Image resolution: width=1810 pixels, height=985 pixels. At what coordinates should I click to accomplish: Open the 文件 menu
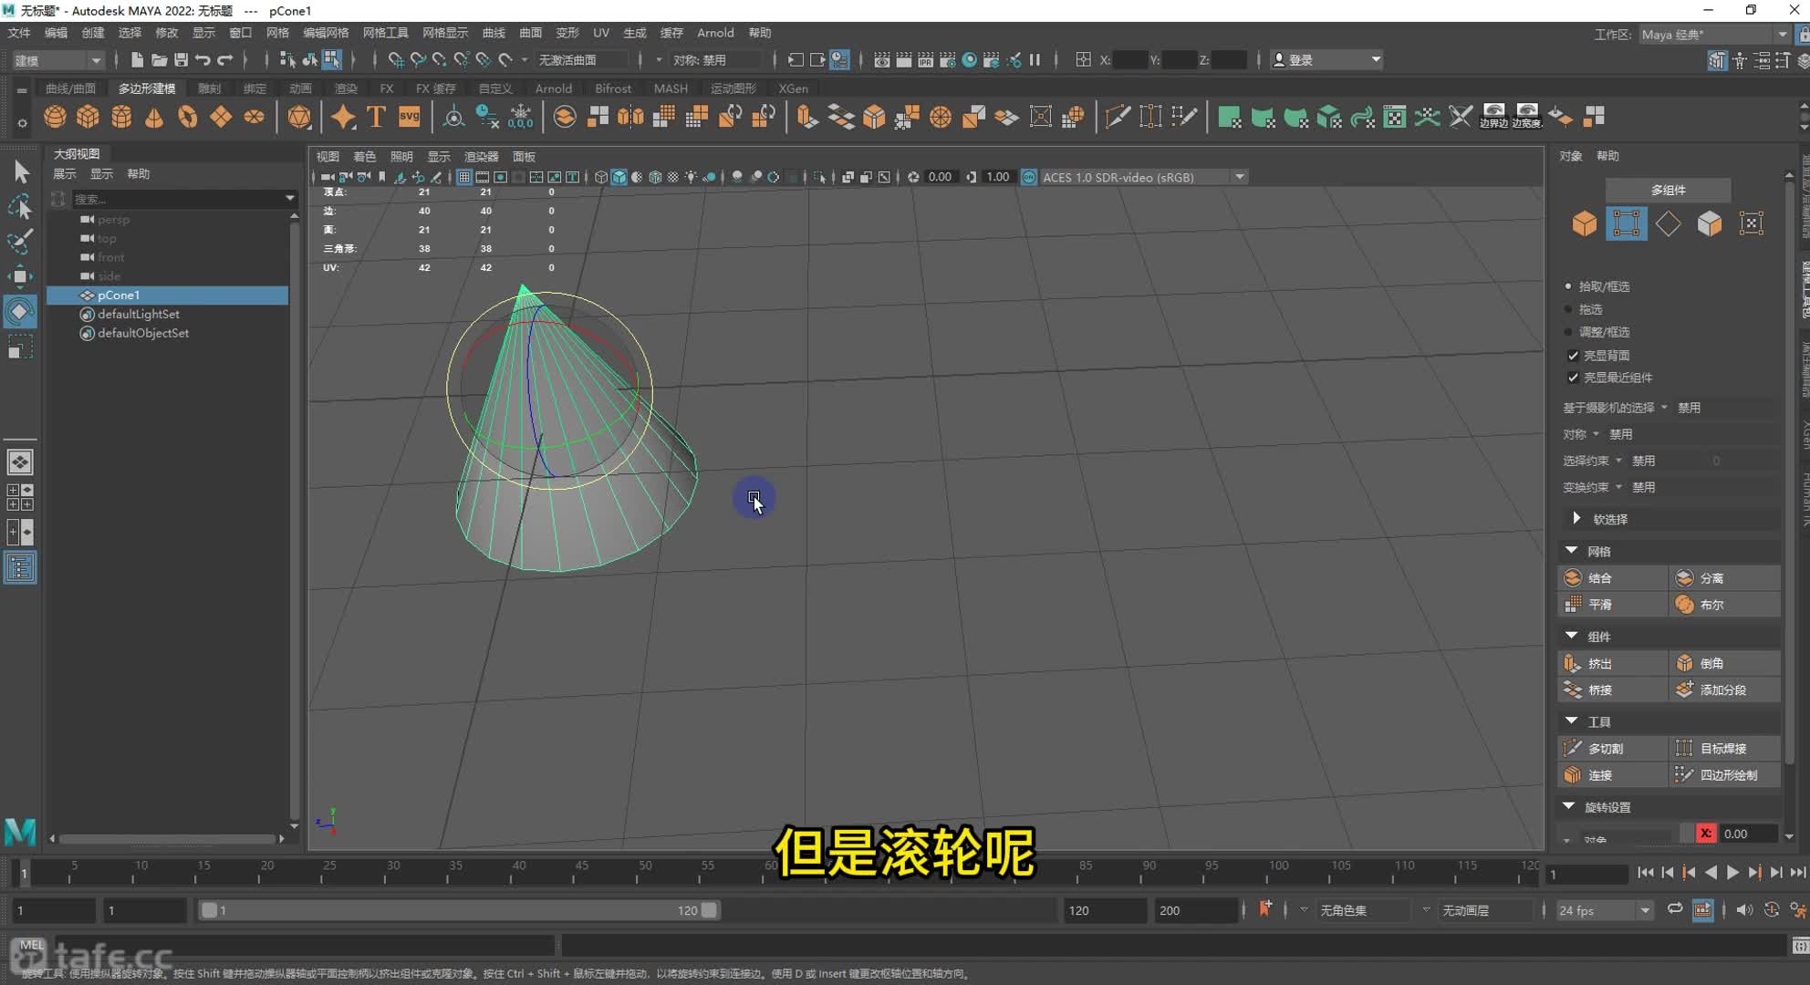19,33
